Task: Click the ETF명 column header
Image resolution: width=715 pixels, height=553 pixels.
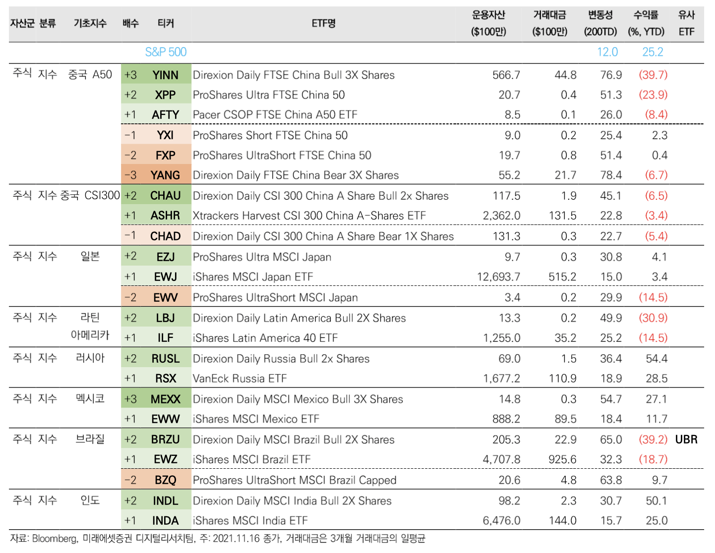Action: [324, 23]
